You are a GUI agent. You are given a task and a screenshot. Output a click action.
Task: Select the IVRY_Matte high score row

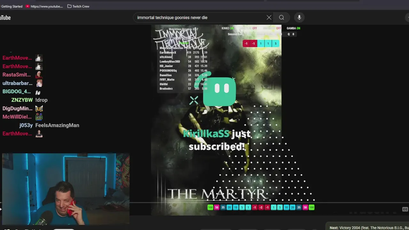[x=183, y=80]
